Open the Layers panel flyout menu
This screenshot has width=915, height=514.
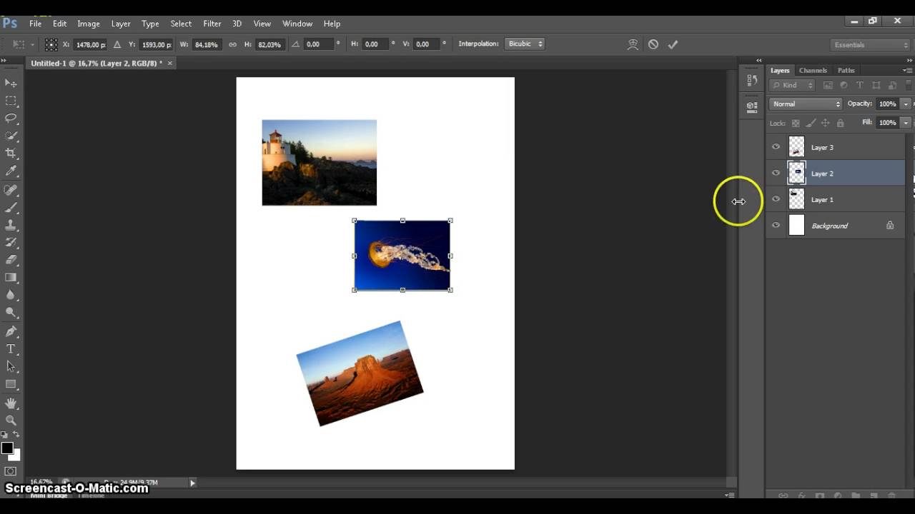point(908,70)
